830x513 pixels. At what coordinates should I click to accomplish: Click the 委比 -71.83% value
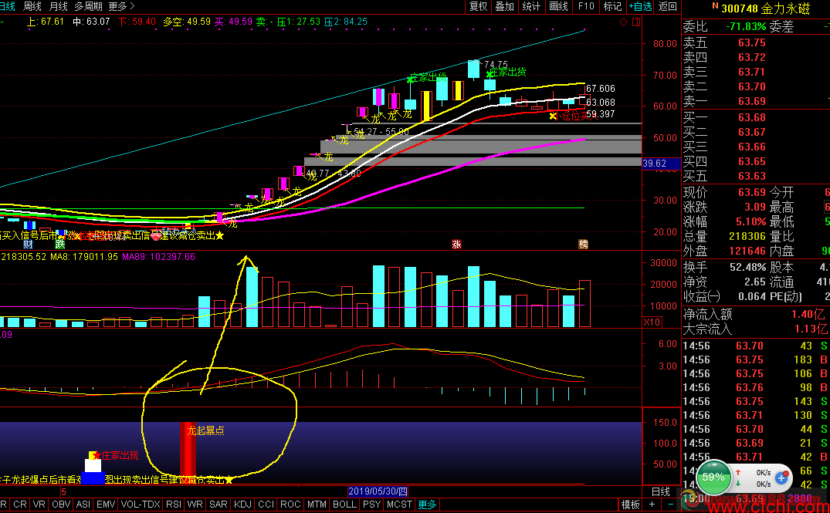point(746,26)
